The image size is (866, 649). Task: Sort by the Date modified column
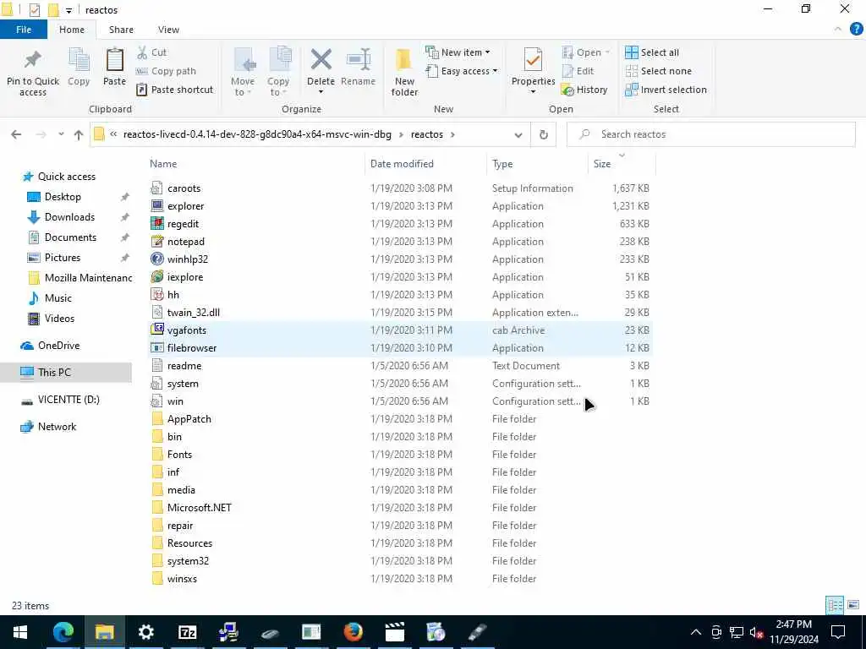pos(402,164)
